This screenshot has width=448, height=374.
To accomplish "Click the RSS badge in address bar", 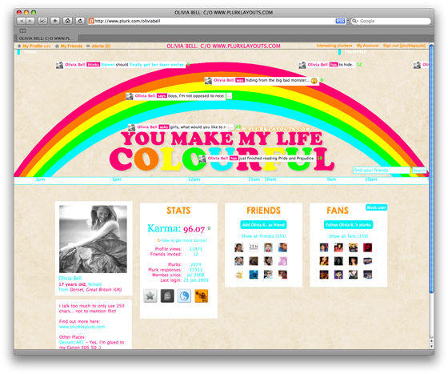I will 340,21.
